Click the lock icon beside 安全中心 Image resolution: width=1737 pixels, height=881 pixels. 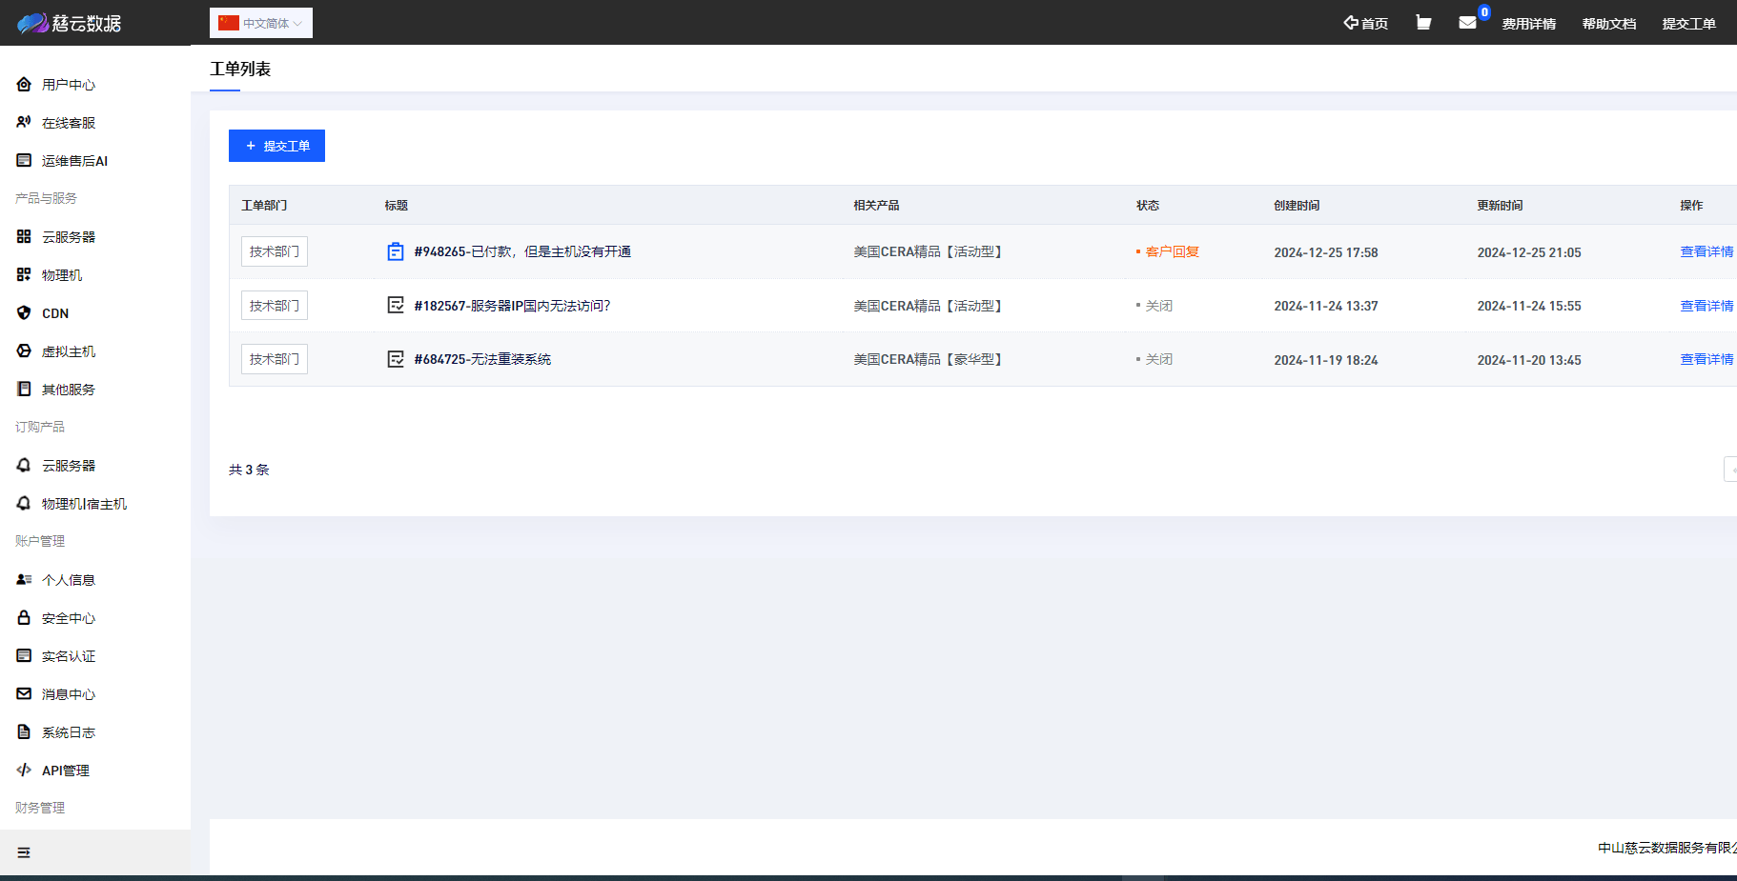tap(24, 617)
